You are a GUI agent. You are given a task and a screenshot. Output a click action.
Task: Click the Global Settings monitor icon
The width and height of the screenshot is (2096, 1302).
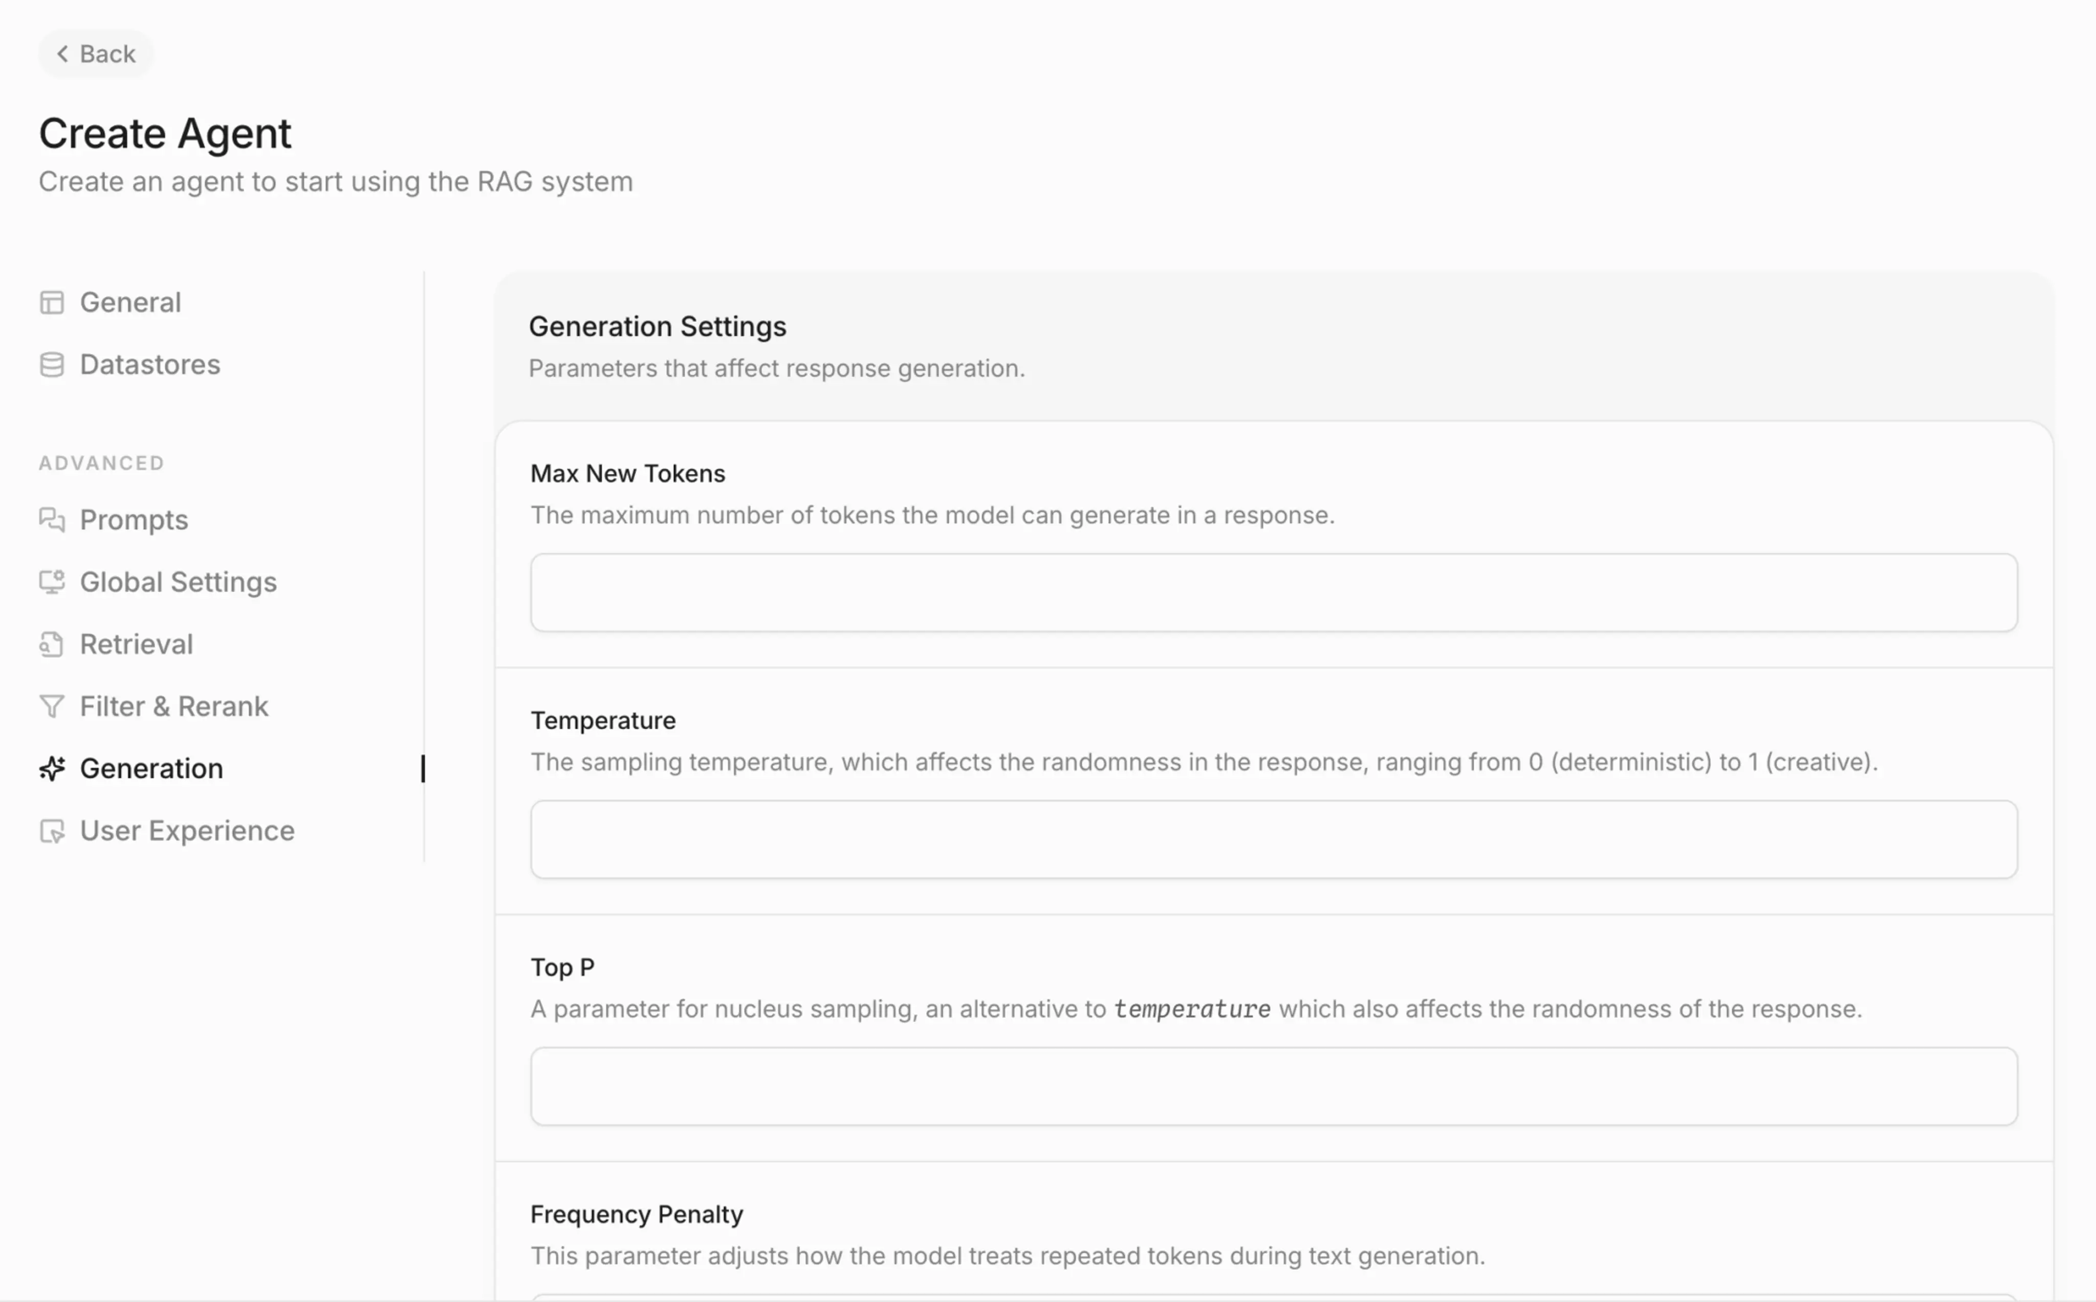coord(52,582)
